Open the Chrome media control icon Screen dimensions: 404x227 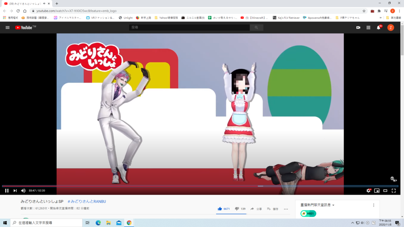[x=386, y=11]
